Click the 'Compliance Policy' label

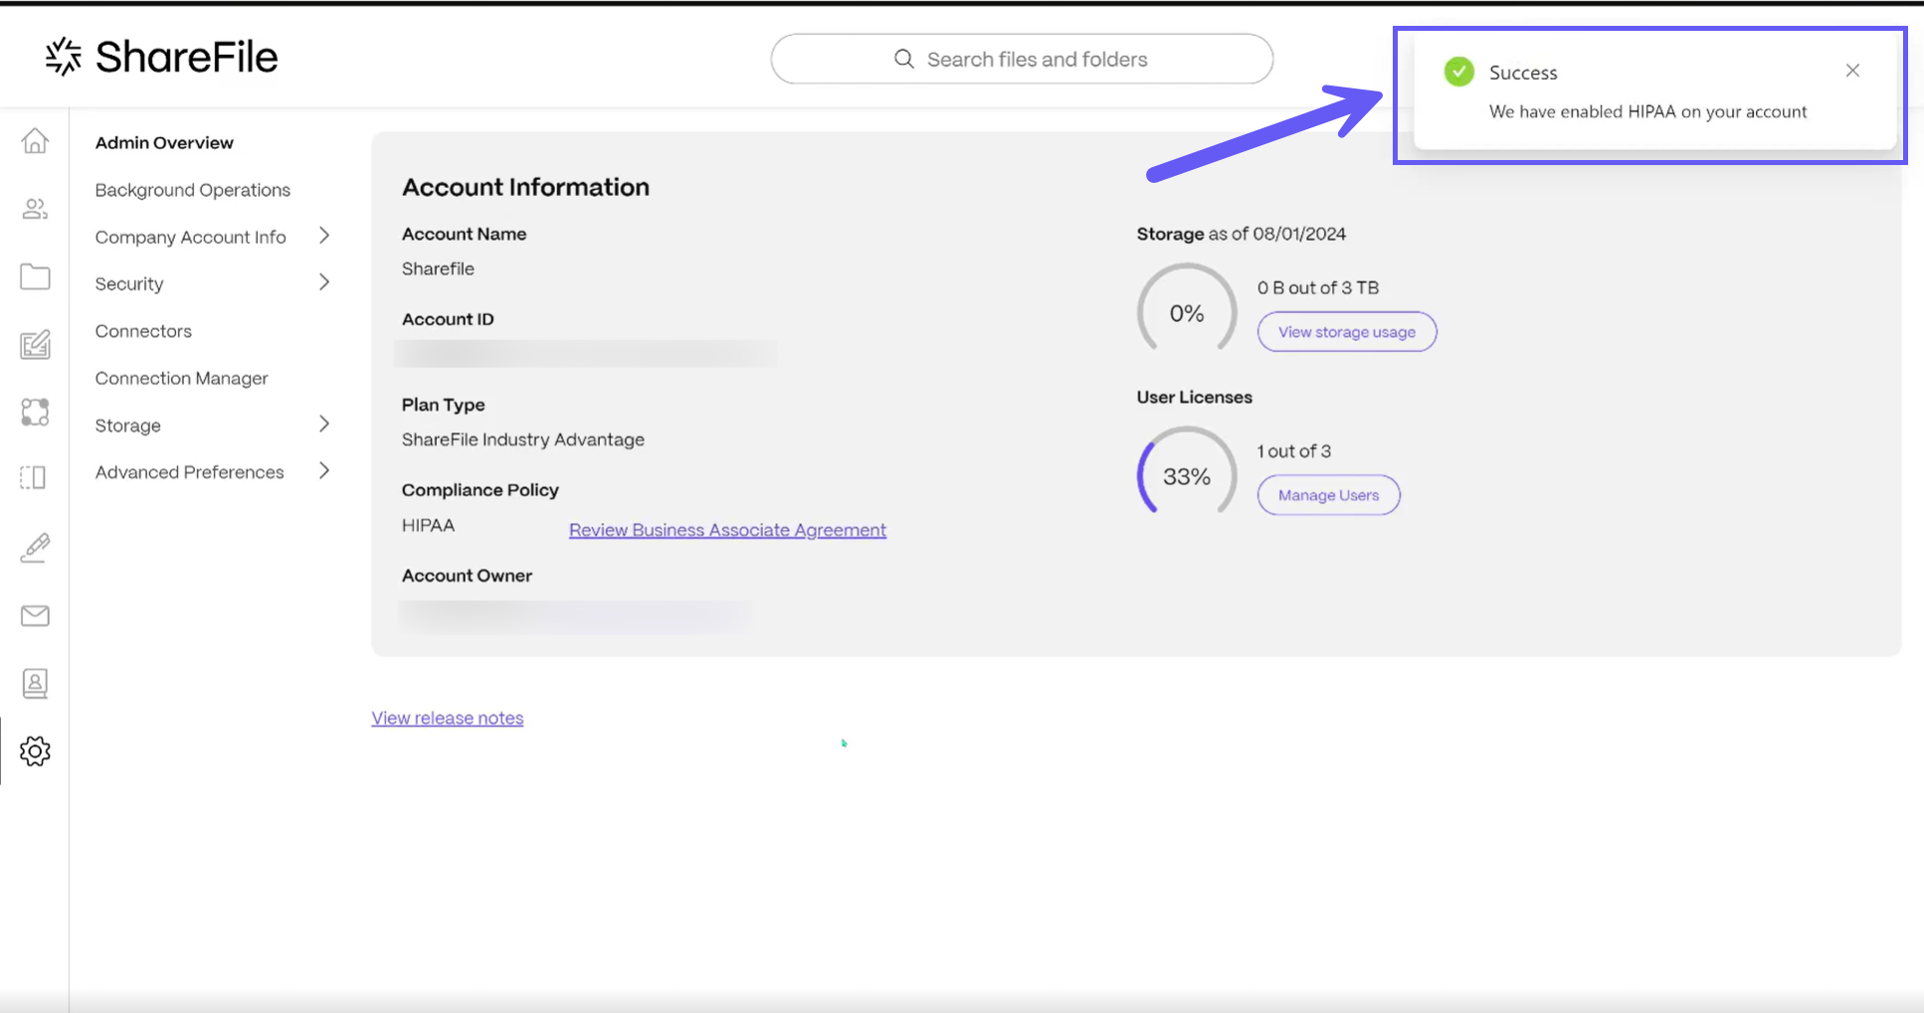(x=481, y=490)
